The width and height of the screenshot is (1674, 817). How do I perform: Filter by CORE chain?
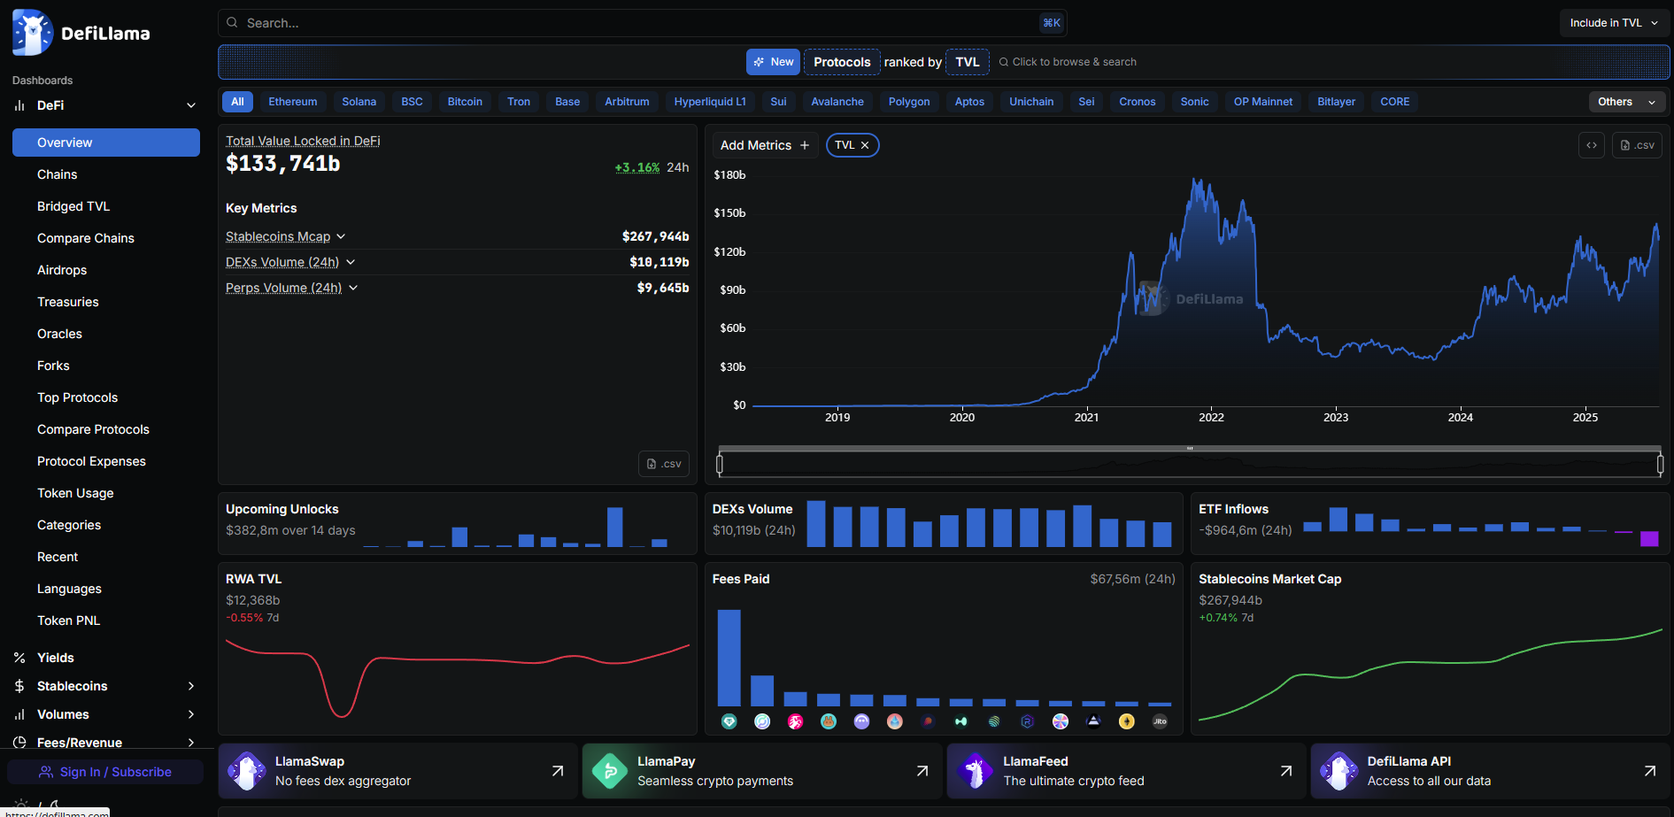coord(1395,102)
